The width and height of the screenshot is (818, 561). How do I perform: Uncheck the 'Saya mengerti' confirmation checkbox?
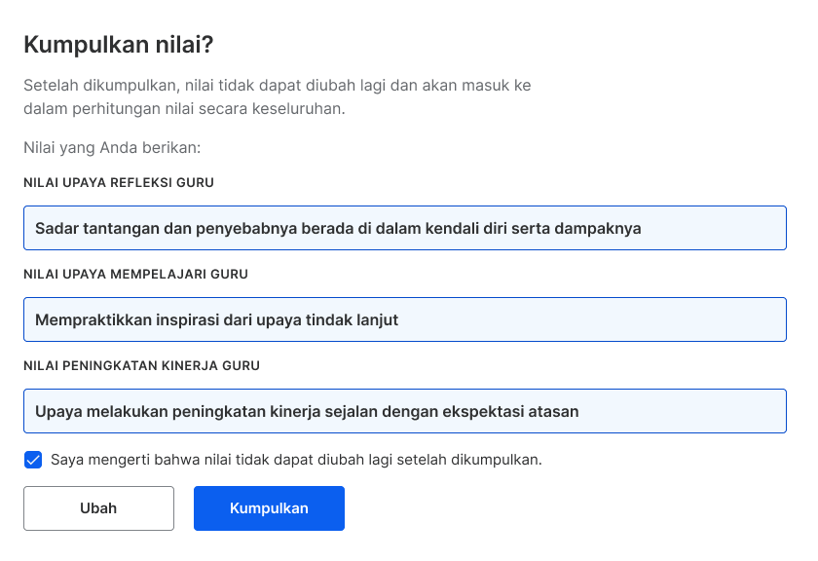[33, 460]
